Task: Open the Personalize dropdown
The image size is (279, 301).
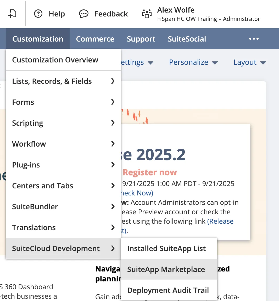Action: click(x=193, y=62)
